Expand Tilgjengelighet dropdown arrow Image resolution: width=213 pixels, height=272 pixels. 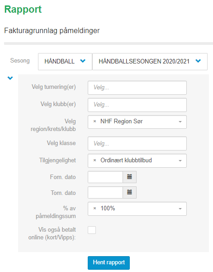[x=180, y=160]
